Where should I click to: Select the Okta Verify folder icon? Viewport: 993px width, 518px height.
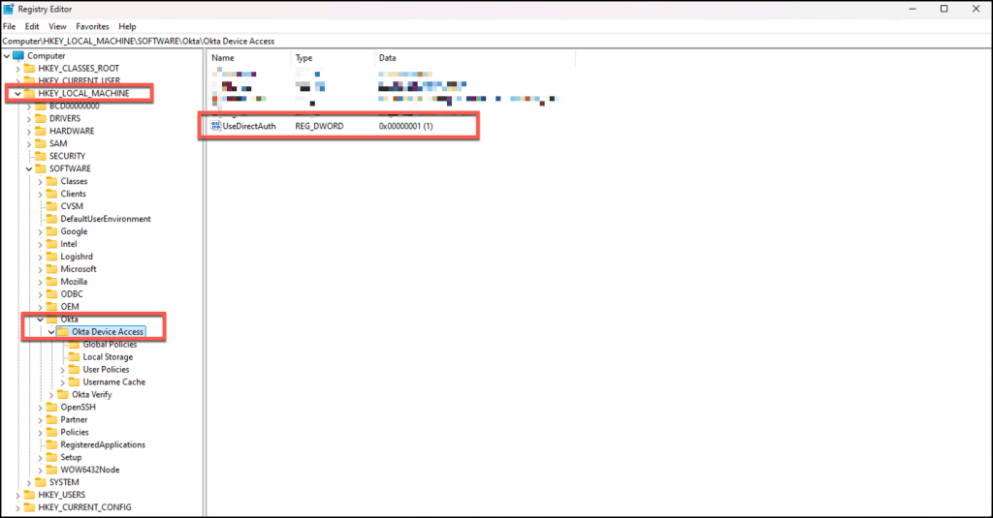click(64, 394)
